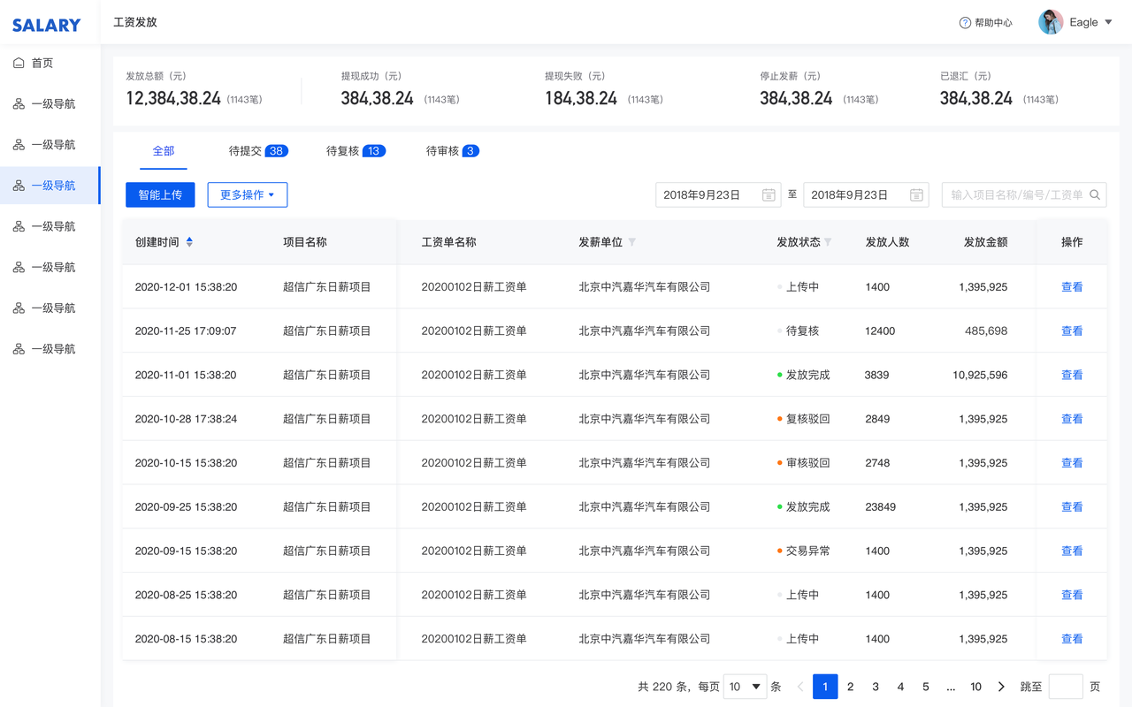The height and width of the screenshot is (707, 1132).
Task: Switch to the 待复核 tab
Action: tap(356, 151)
